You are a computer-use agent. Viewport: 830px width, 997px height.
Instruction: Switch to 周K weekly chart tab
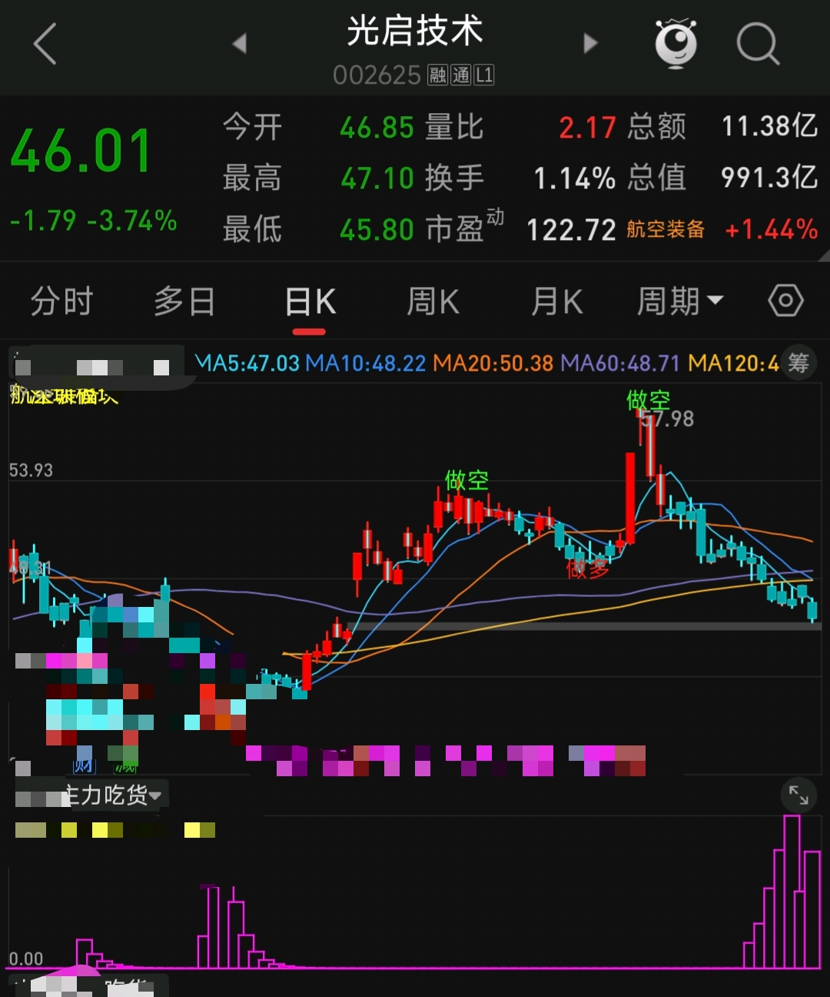pos(433,302)
